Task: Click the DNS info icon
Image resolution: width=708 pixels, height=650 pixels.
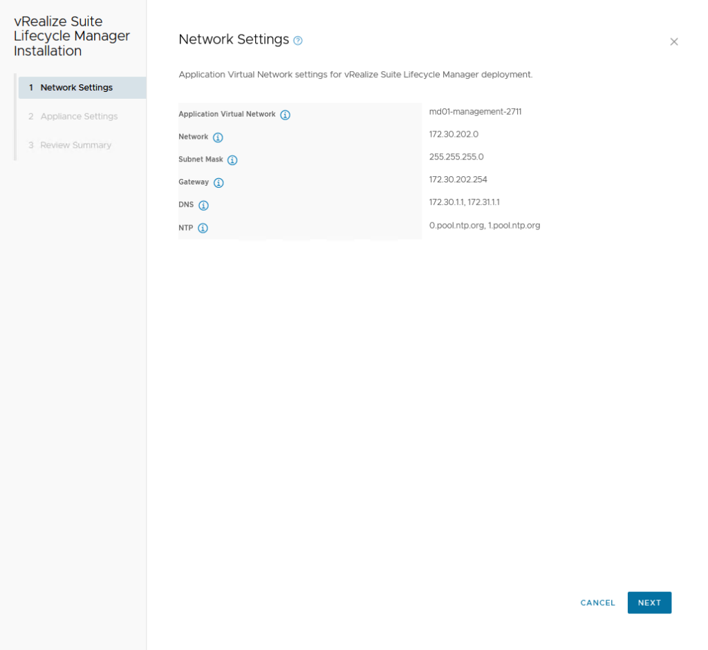Action: pyautogui.click(x=203, y=206)
